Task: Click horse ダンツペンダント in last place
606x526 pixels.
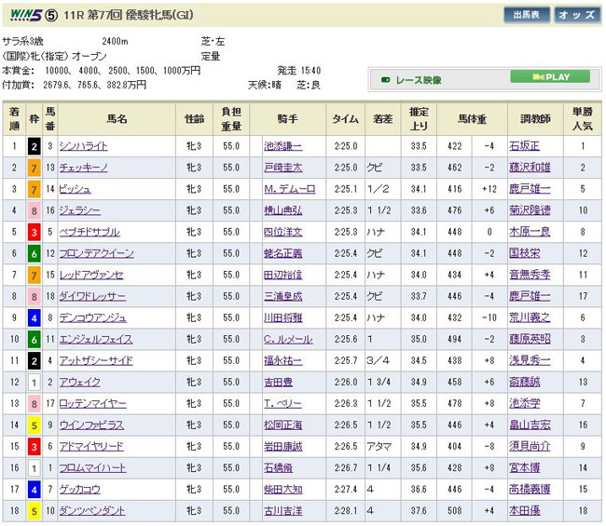Action: pos(93,510)
